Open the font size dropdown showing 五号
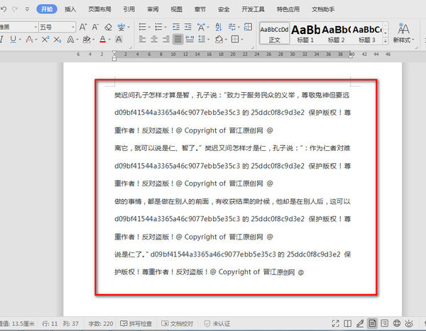This screenshot has width=426, height=331. tap(57, 27)
